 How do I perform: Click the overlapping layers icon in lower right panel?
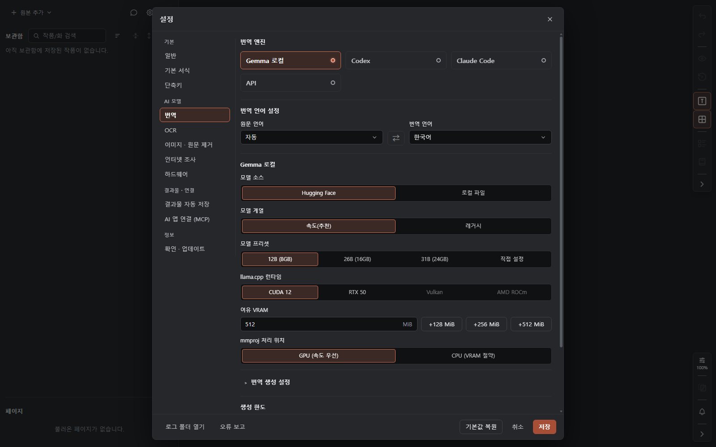pyautogui.click(x=702, y=388)
